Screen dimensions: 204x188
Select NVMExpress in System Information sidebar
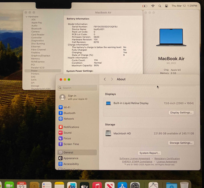[38, 62]
